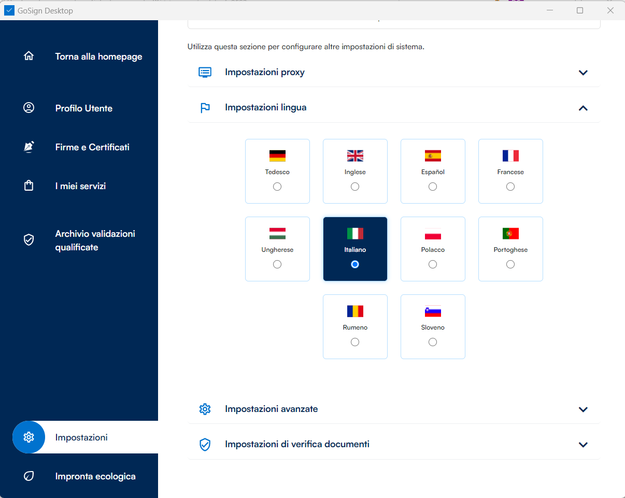Click the German flag icon
This screenshot has height=498, width=625.
[x=277, y=156]
